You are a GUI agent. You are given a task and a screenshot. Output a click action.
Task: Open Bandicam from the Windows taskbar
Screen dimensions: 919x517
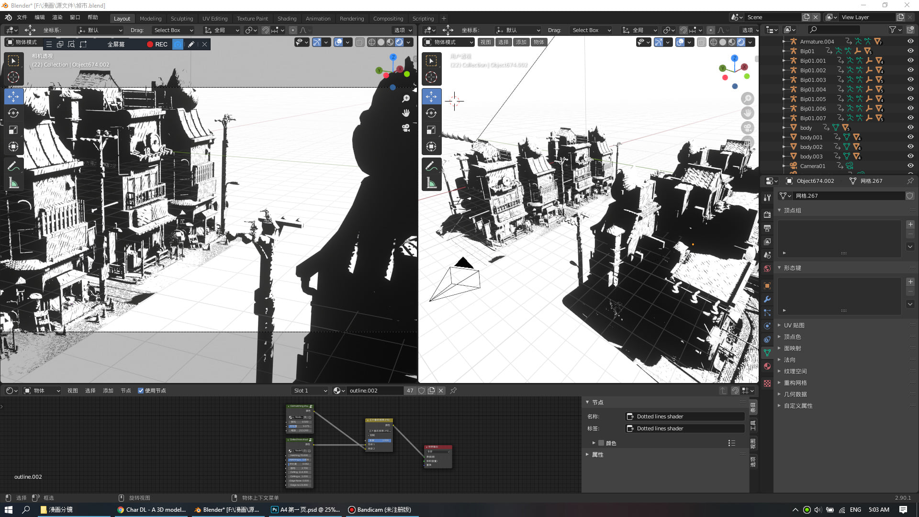click(381, 510)
